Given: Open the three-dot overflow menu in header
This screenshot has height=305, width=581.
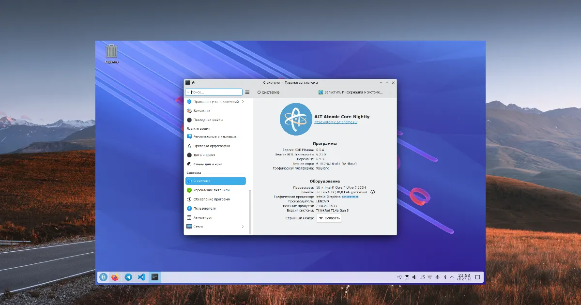Looking at the screenshot, I should coord(391,92).
